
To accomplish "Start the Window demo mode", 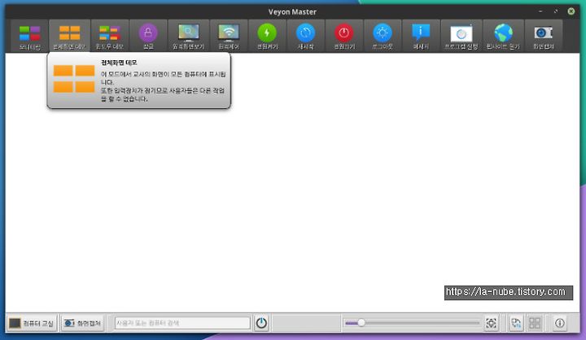I will pos(110,37).
